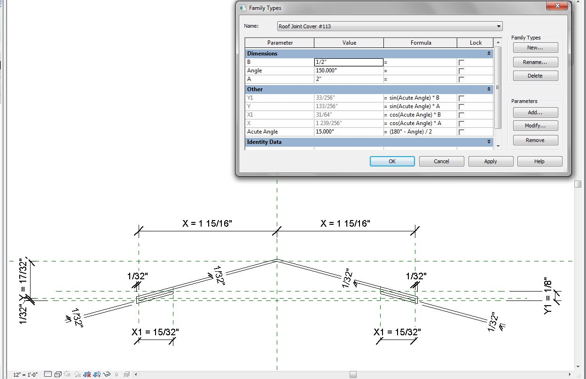Edit the value field for parameter B
Viewport: 586px width, 379px height.
click(x=349, y=62)
